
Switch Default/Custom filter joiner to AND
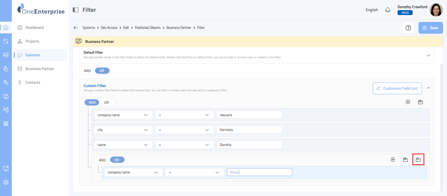point(87,71)
